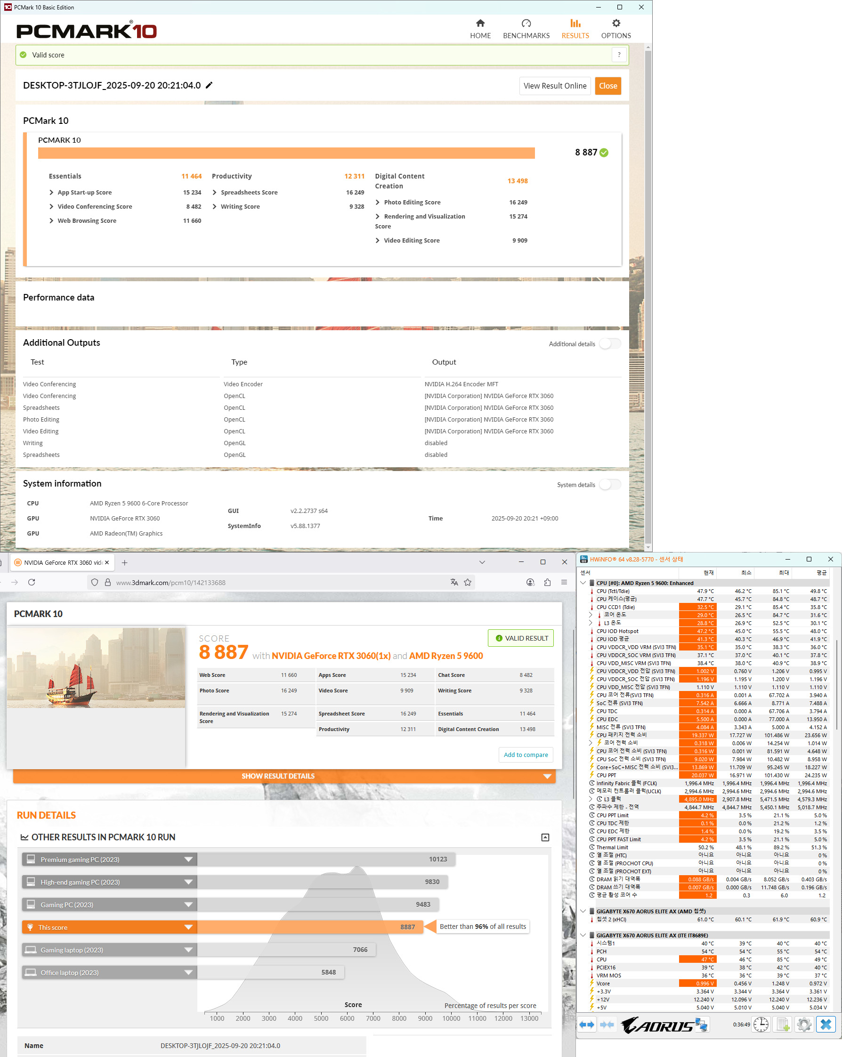Reset HWiNFO clock timer
The height and width of the screenshot is (1057, 842).
point(761,1024)
